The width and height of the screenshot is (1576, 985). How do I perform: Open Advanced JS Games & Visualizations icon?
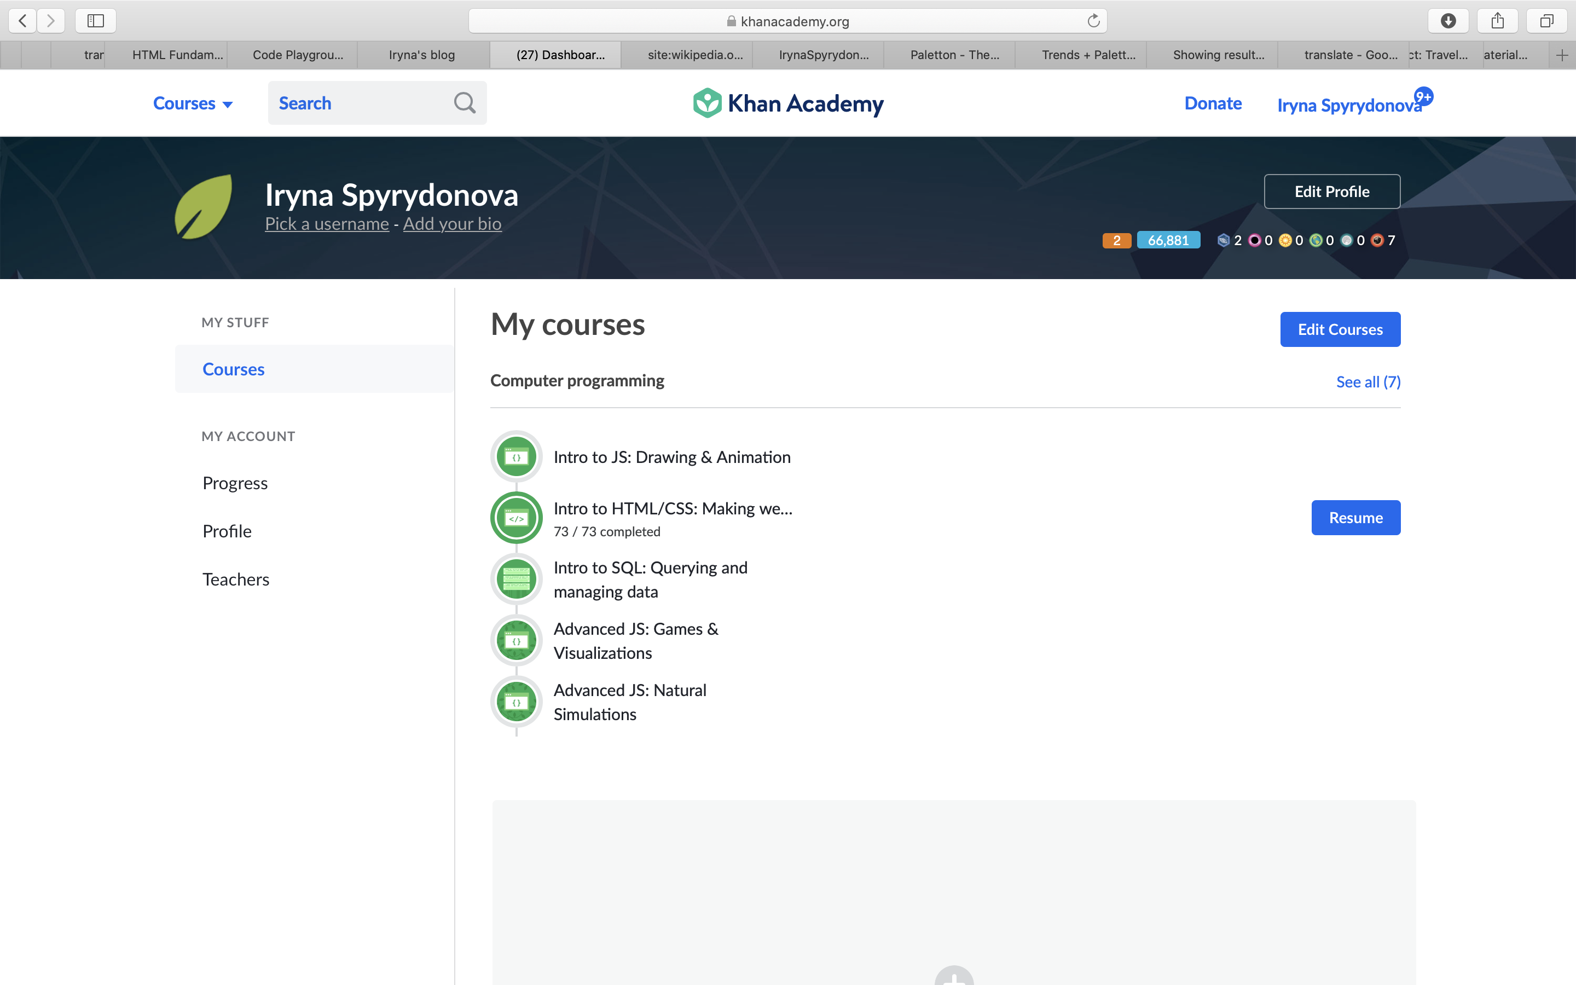click(517, 640)
